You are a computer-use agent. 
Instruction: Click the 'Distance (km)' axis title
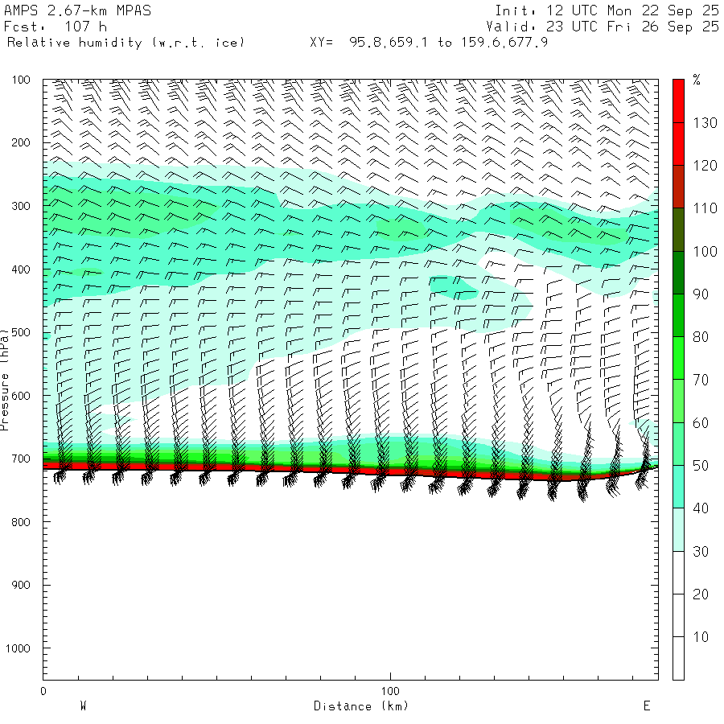click(x=361, y=706)
